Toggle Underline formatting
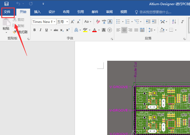 [x=46, y=30]
